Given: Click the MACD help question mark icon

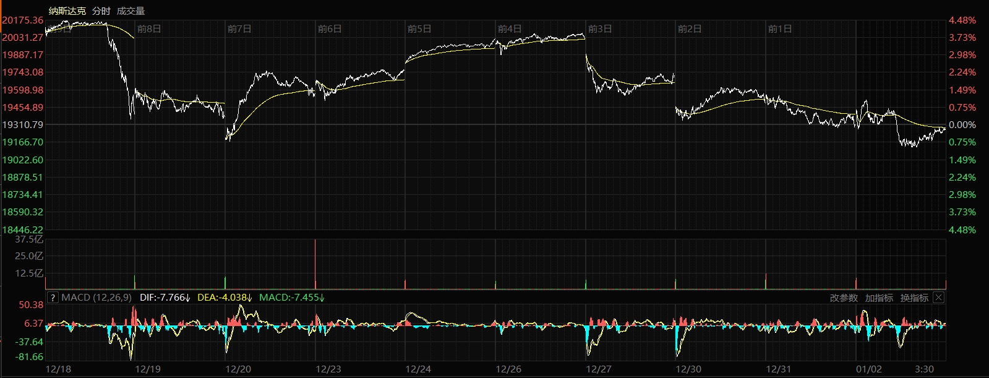Looking at the screenshot, I should coord(53,298).
